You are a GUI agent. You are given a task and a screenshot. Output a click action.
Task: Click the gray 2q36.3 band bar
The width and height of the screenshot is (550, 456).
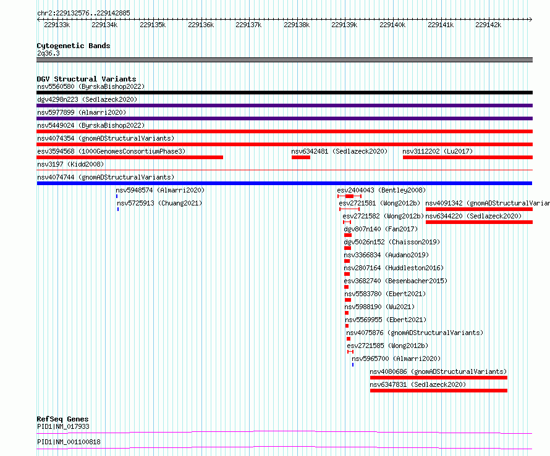pyautogui.click(x=284, y=60)
